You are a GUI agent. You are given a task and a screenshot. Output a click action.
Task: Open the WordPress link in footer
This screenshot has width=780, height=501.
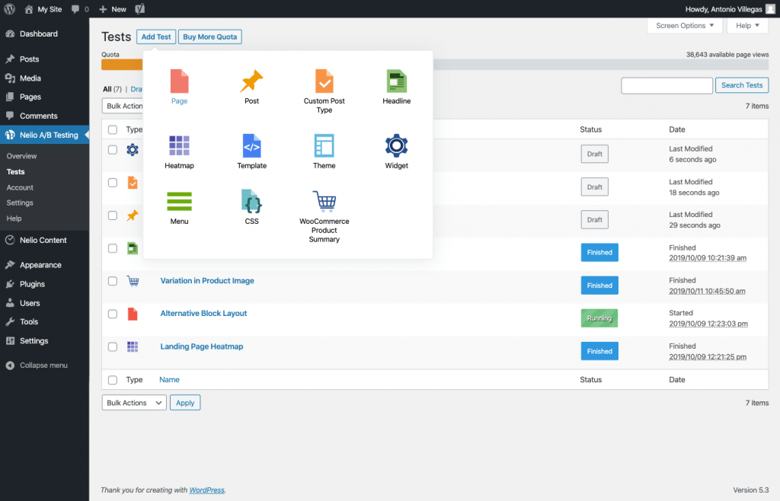(206, 490)
